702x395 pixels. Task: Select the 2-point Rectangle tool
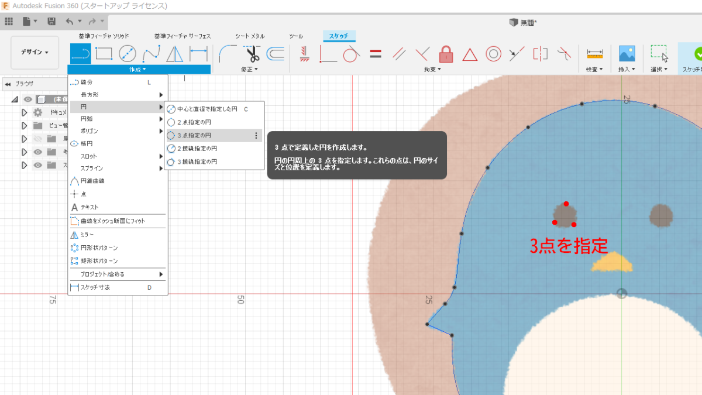pos(104,54)
